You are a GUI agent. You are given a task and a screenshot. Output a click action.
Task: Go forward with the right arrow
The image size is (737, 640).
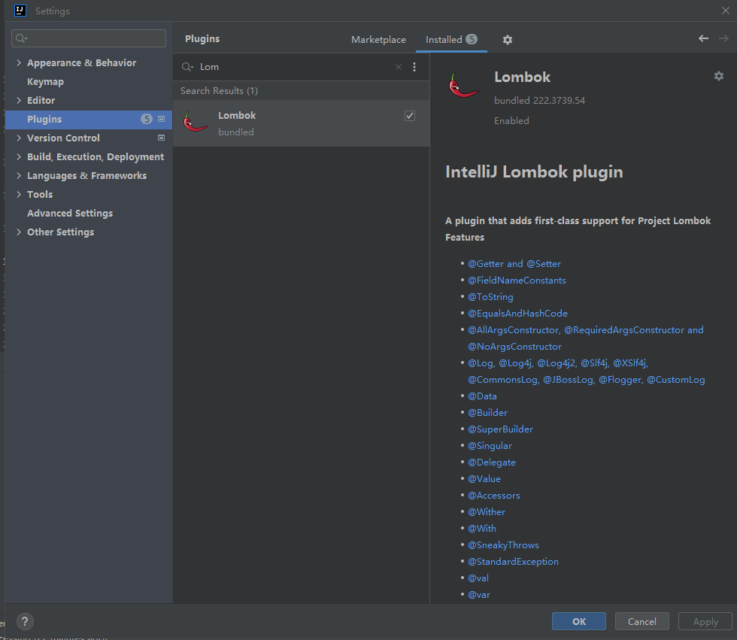coord(723,38)
